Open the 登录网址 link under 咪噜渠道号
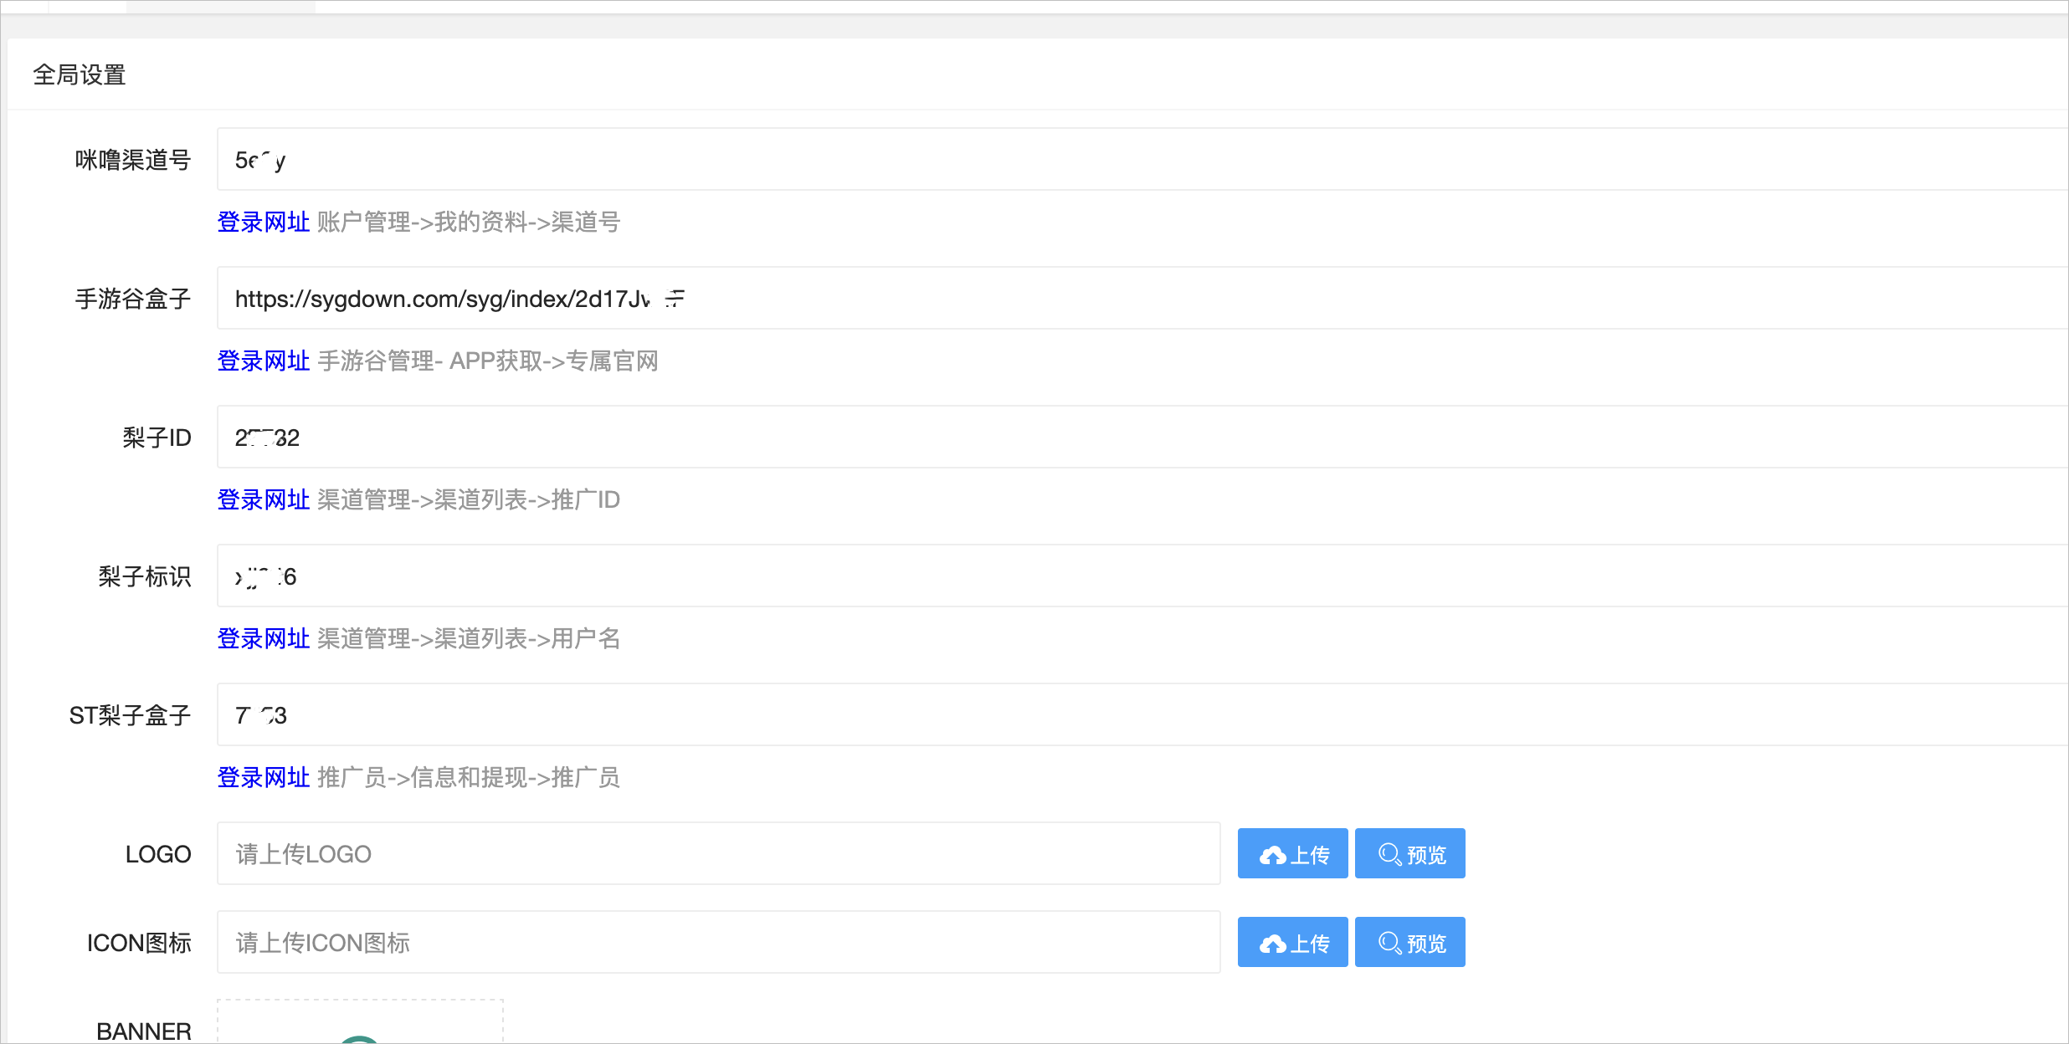Screen dimensions: 2069x1044 (x=264, y=222)
